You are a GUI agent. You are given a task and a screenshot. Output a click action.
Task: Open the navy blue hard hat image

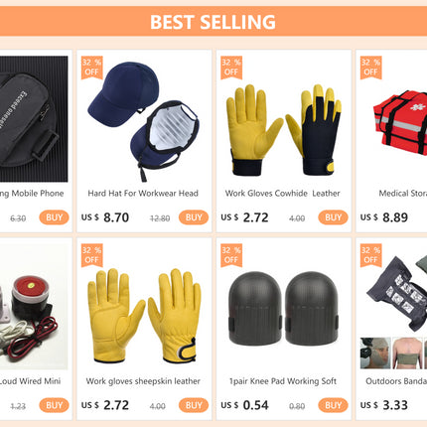pos(144,119)
